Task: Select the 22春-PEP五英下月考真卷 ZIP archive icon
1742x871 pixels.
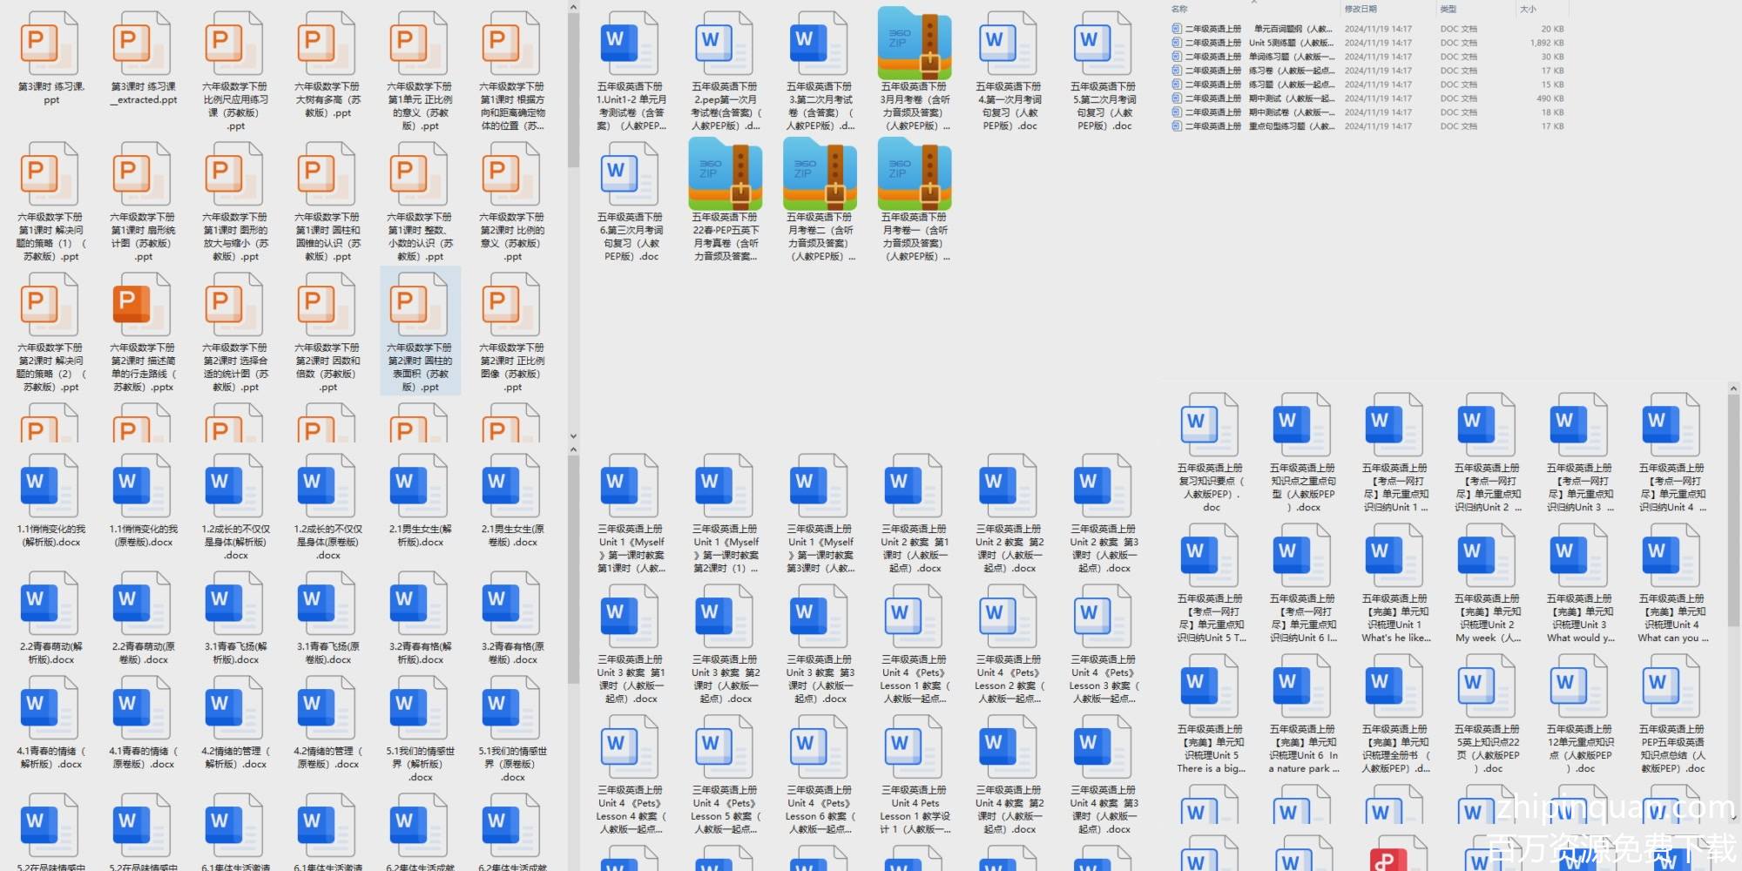Action: click(726, 173)
